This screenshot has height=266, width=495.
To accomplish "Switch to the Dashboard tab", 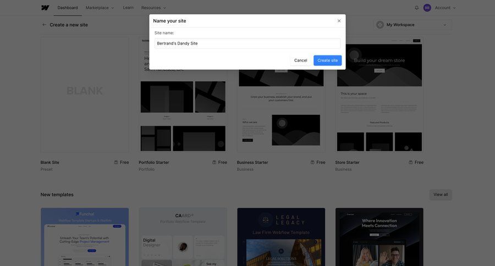I will tap(68, 8).
